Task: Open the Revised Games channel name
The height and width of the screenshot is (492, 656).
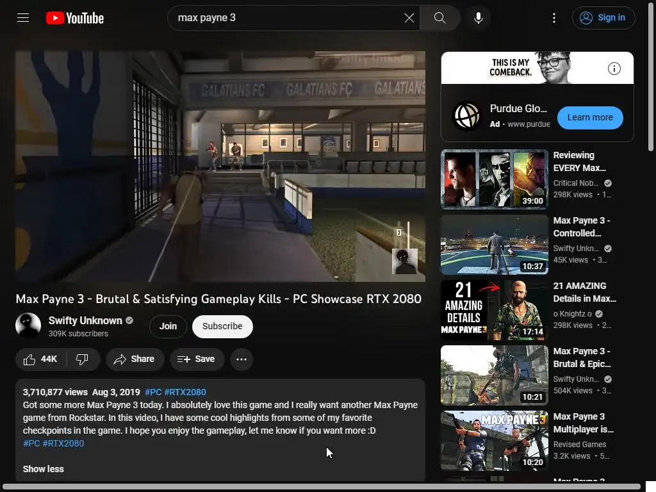Action: [579, 445]
